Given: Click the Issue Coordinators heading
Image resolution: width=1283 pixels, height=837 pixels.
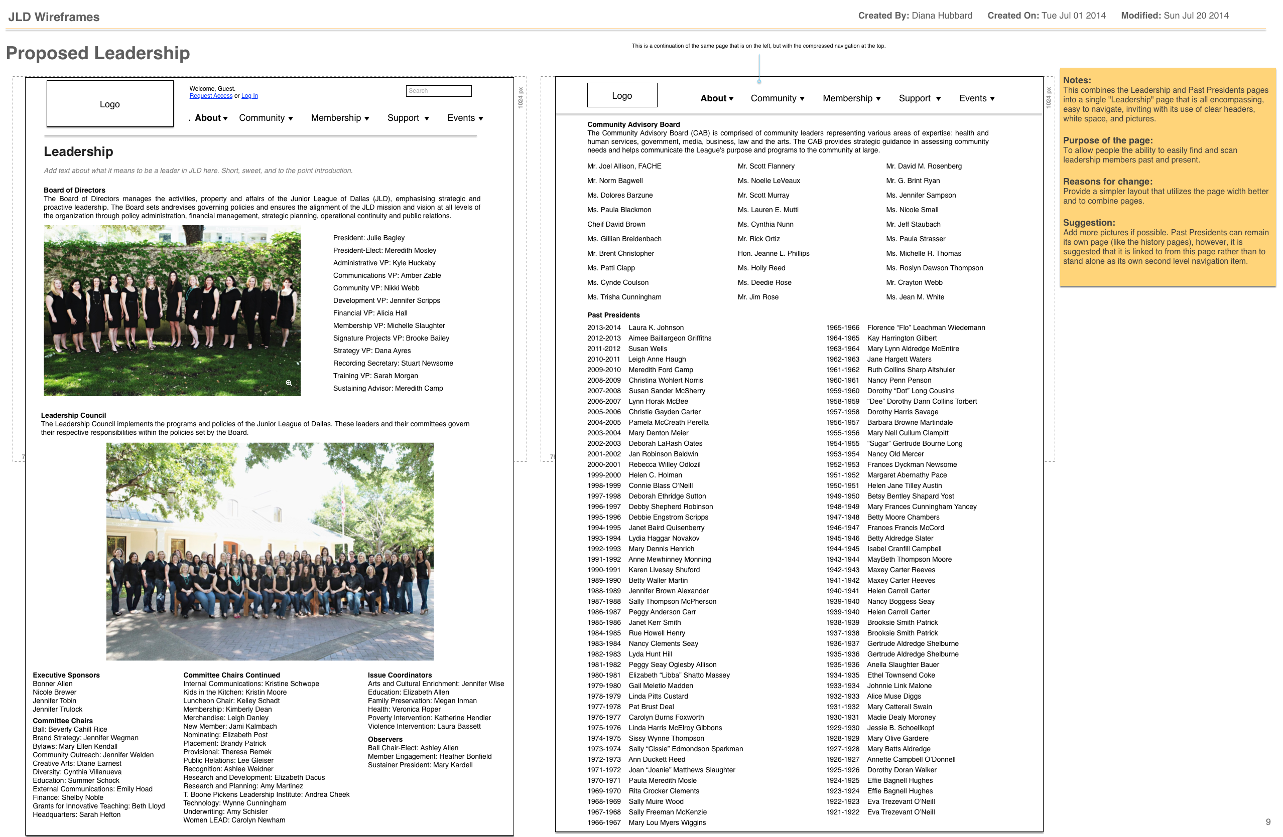Looking at the screenshot, I should coord(400,675).
